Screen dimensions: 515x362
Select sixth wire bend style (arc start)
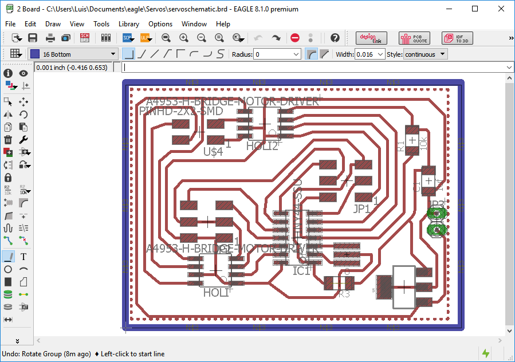[194, 54]
